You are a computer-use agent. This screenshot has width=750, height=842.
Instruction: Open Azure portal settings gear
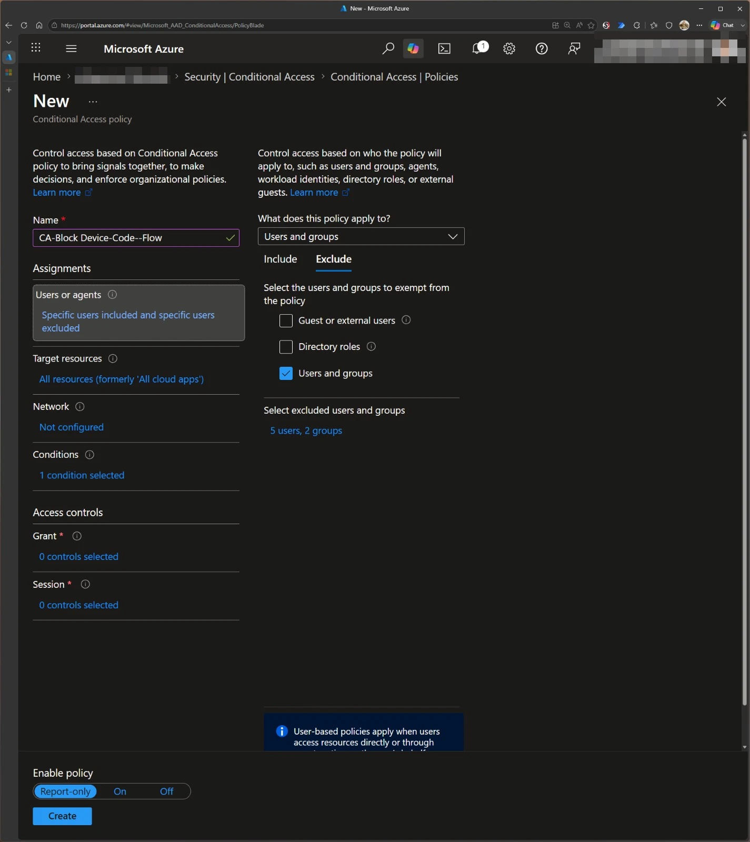click(x=509, y=48)
